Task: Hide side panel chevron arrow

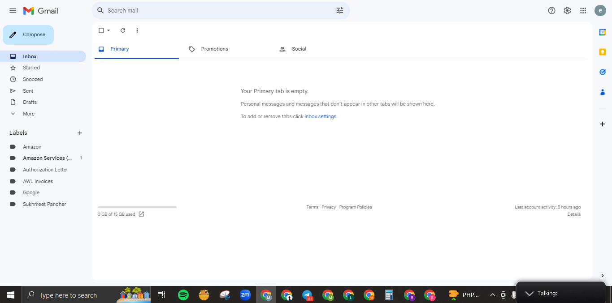Action: point(603,276)
